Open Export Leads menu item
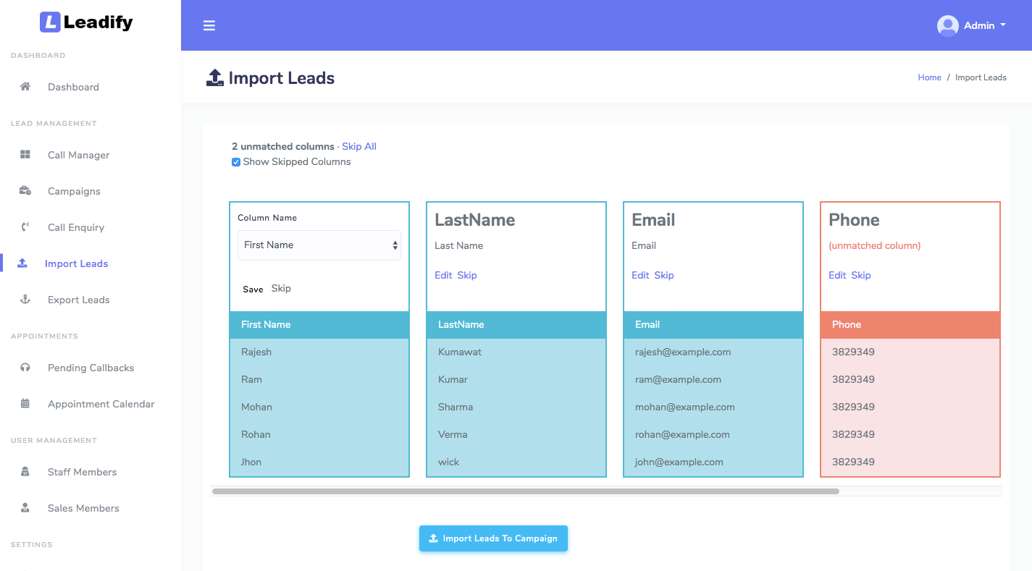Viewport: 1032px width, 571px height. tap(79, 300)
